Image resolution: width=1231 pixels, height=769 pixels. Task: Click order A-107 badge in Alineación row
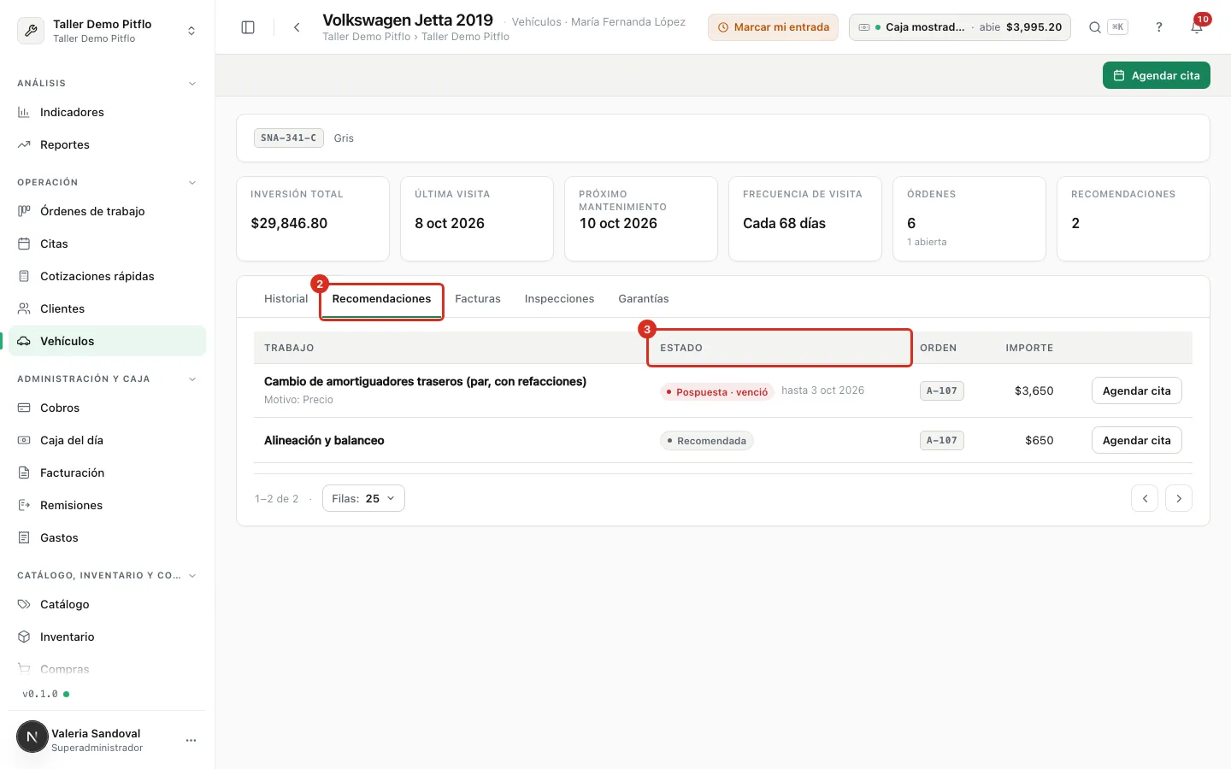point(941,440)
